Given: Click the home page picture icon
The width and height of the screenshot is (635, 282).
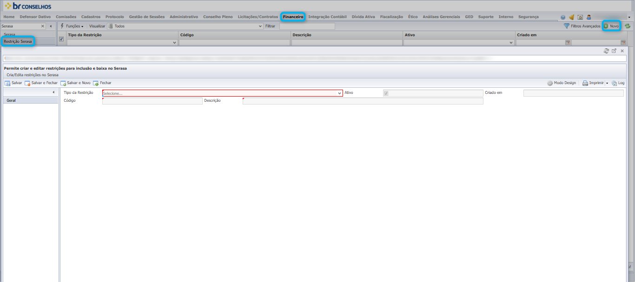Looking at the screenshot, I should coord(580,17).
